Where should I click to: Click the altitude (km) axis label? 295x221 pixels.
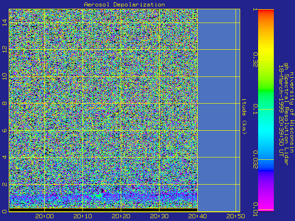tap(245, 116)
